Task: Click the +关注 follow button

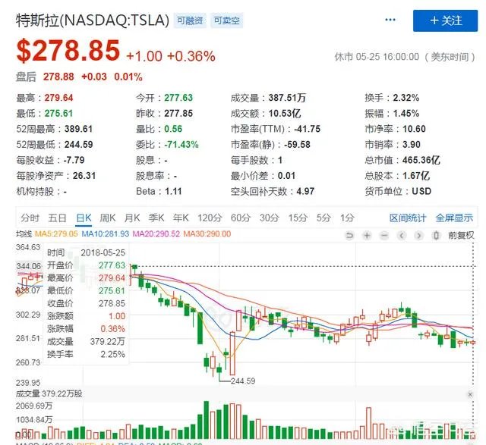Action: (446, 20)
